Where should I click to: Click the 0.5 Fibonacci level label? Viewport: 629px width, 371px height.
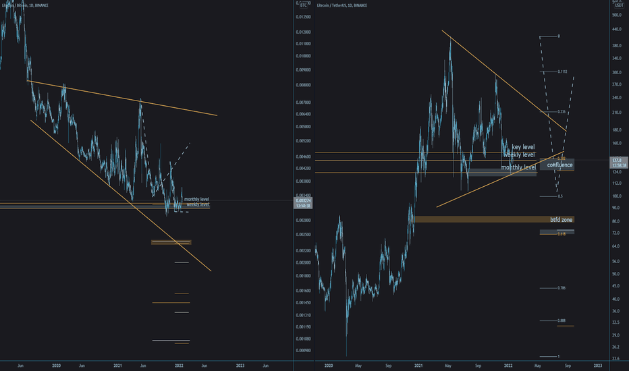[x=560, y=196]
